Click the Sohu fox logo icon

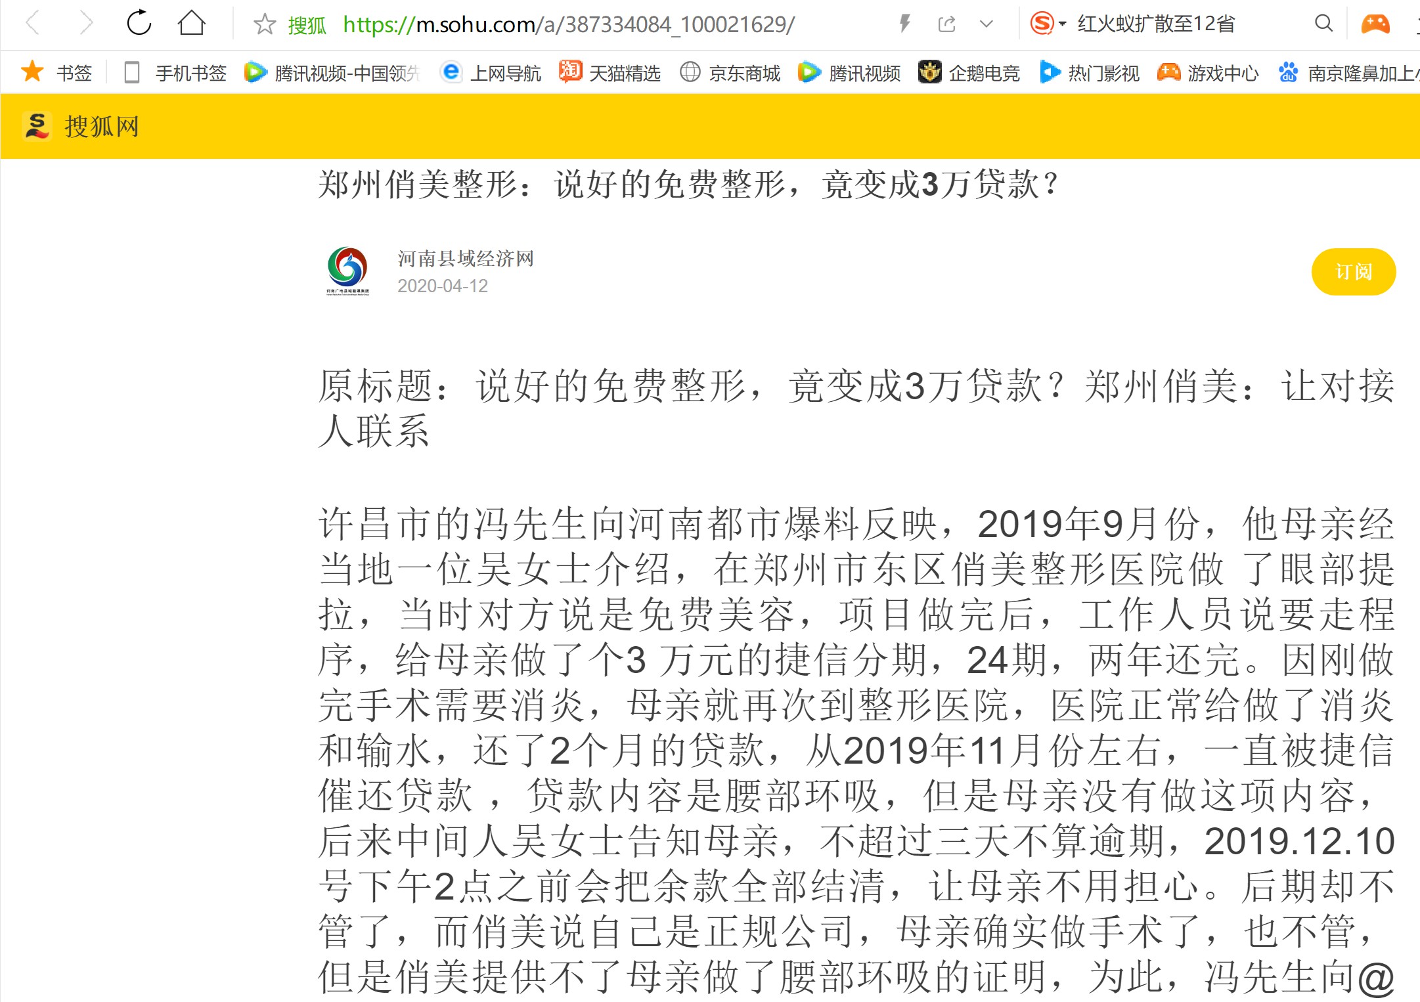pos(37,126)
